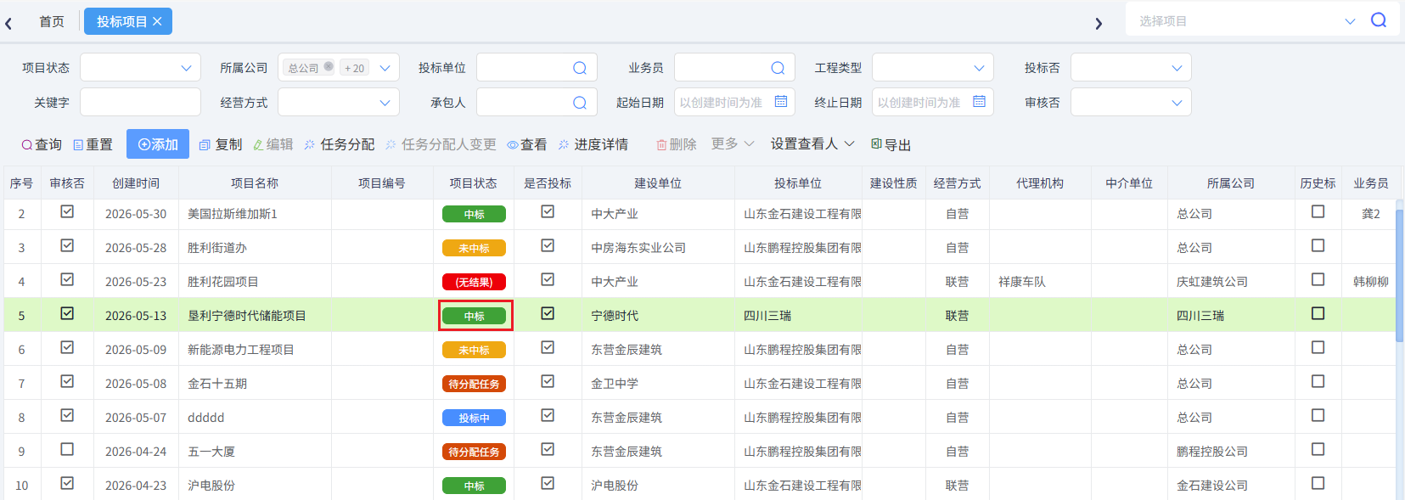Click the 2026-04-23 creation date cell
Image resolution: width=1405 pixels, height=500 pixels.
pos(136,486)
